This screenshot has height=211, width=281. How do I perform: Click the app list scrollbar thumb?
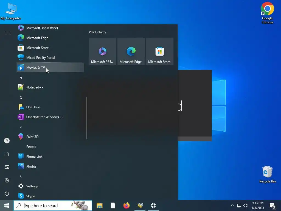87,118
